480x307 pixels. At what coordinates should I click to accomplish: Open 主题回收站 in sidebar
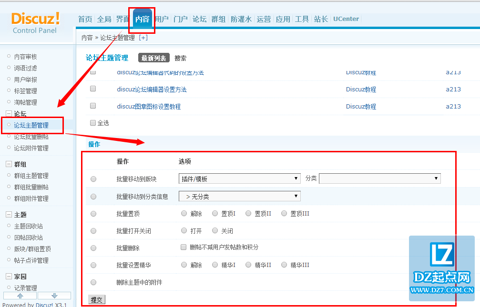pyautogui.click(x=29, y=226)
